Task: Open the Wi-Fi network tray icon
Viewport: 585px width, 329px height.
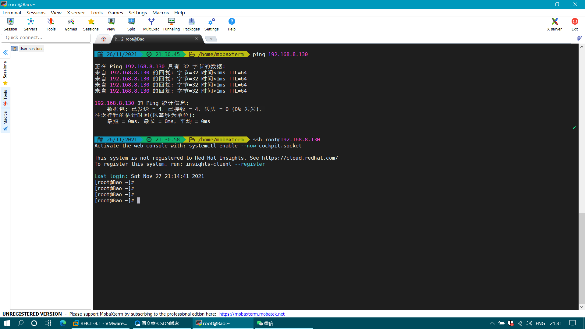Action: 520,323
